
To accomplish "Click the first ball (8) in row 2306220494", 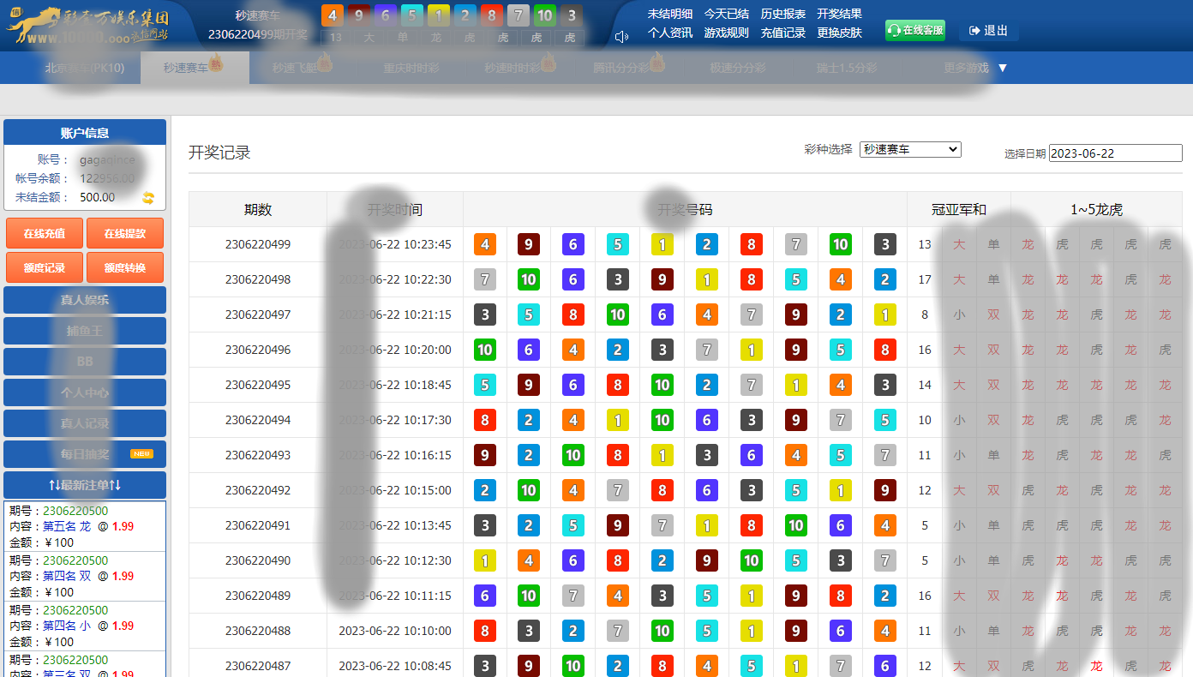I will coord(485,420).
